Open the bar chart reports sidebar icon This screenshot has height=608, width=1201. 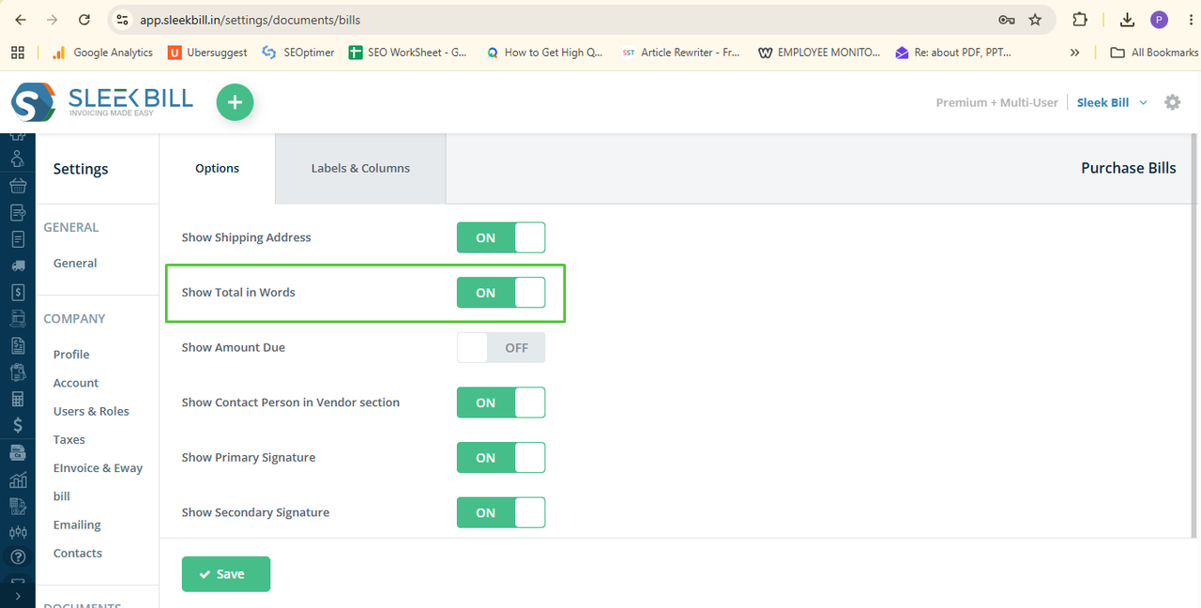click(17, 479)
